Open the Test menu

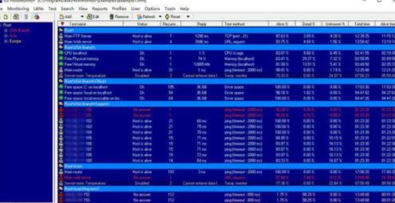(x=52, y=8)
